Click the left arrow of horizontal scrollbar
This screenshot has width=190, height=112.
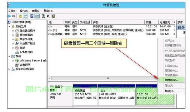[x=50, y=78]
